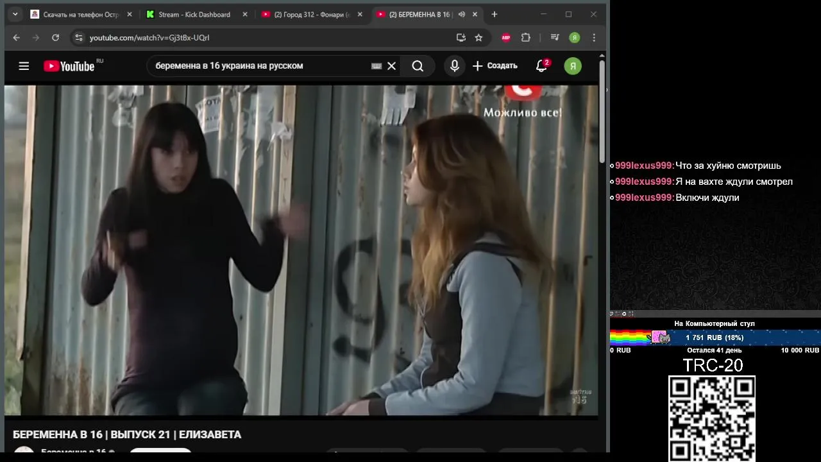Open the YouTube hamburger guide menu
This screenshot has width=821, height=462.
[24, 66]
